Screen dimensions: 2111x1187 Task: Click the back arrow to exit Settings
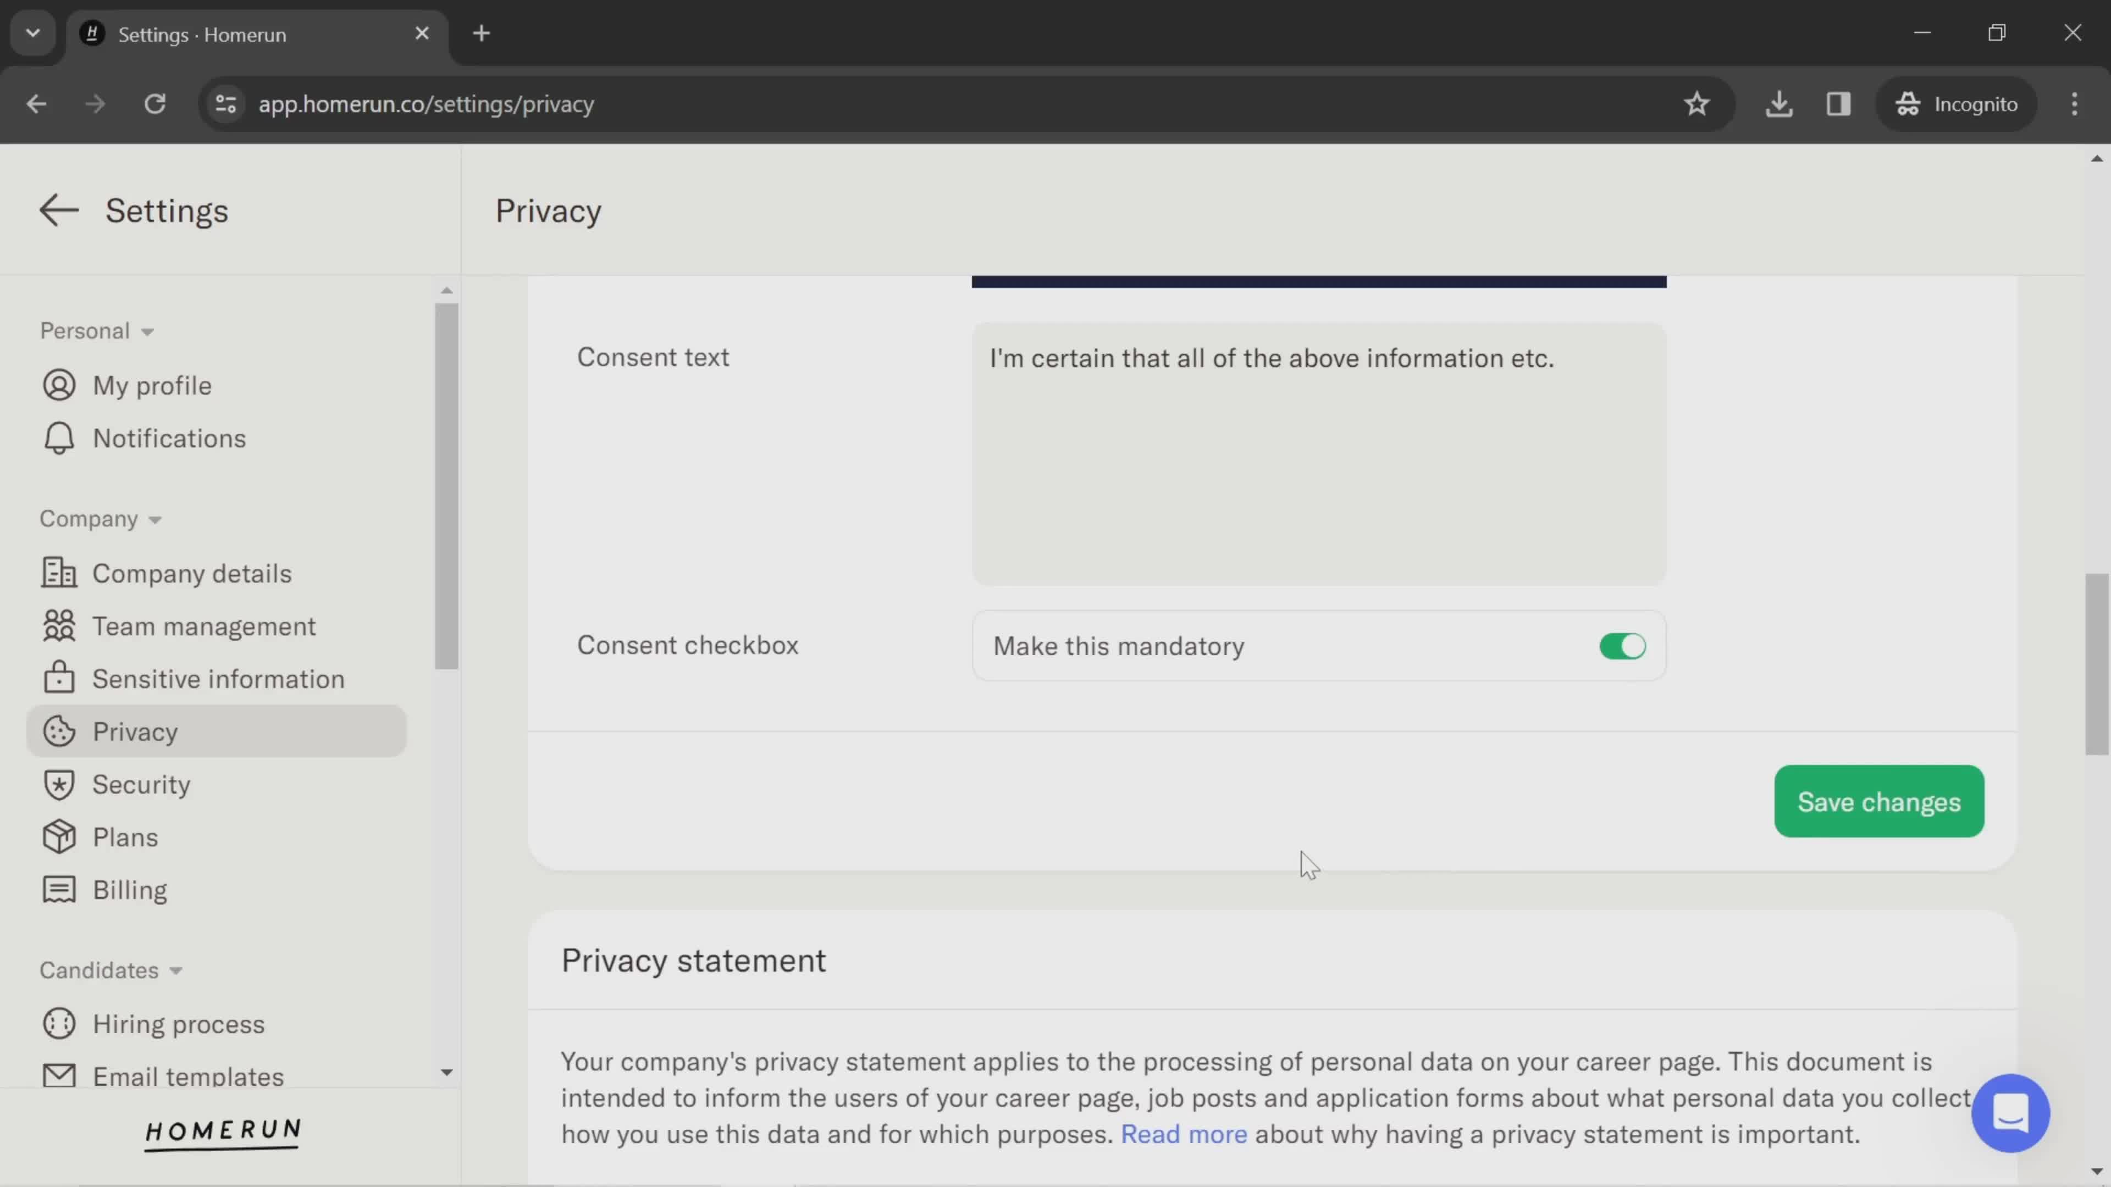tap(58, 210)
